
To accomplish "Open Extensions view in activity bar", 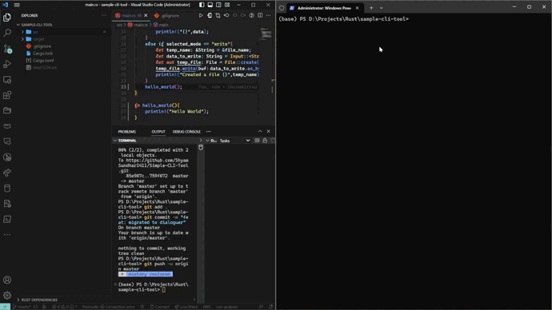I will tap(7, 95).
